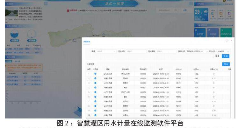
Task: Close the water-regime dialog
Action: pyautogui.click(x=232, y=41)
